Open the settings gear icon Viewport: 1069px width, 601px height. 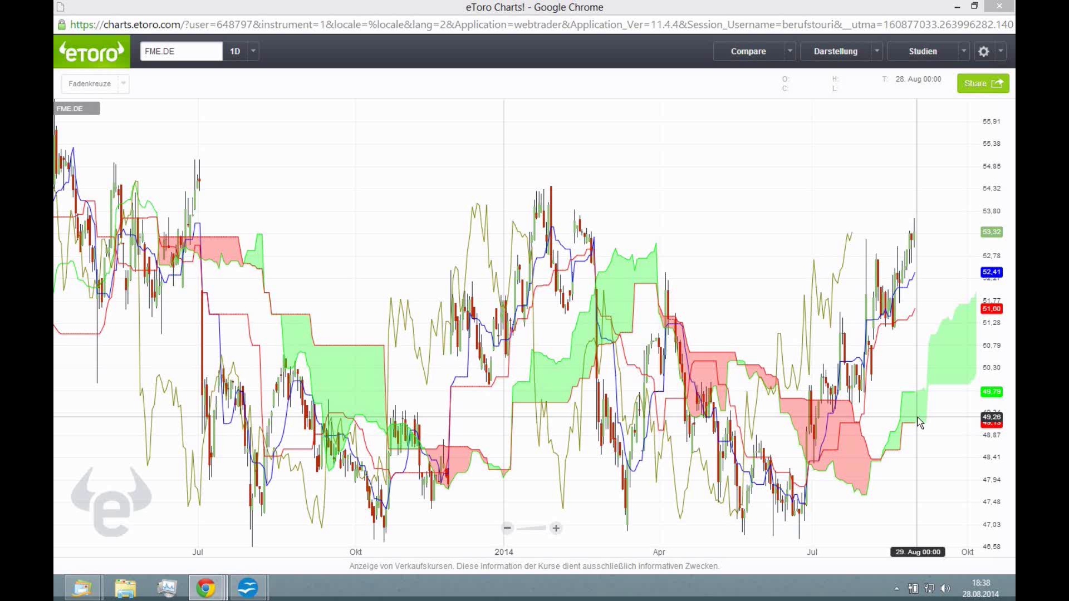click(983, 51)
